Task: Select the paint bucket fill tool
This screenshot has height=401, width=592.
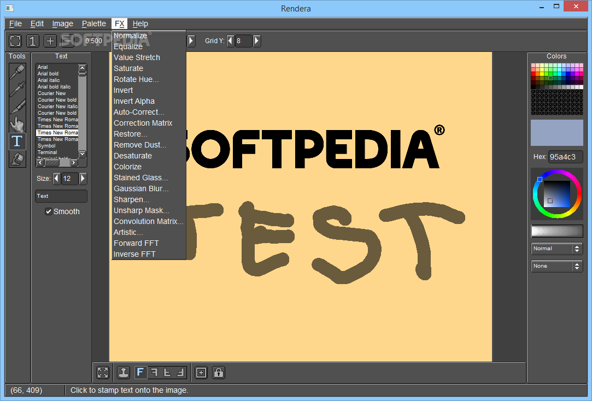Action: pyautogui.click(x=17, y=159)
